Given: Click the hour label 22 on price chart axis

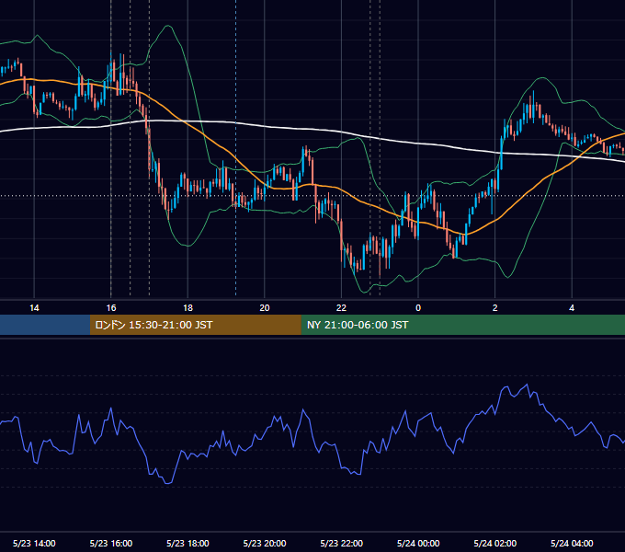Looking at the screenshot, I should [x=342, y=308].
